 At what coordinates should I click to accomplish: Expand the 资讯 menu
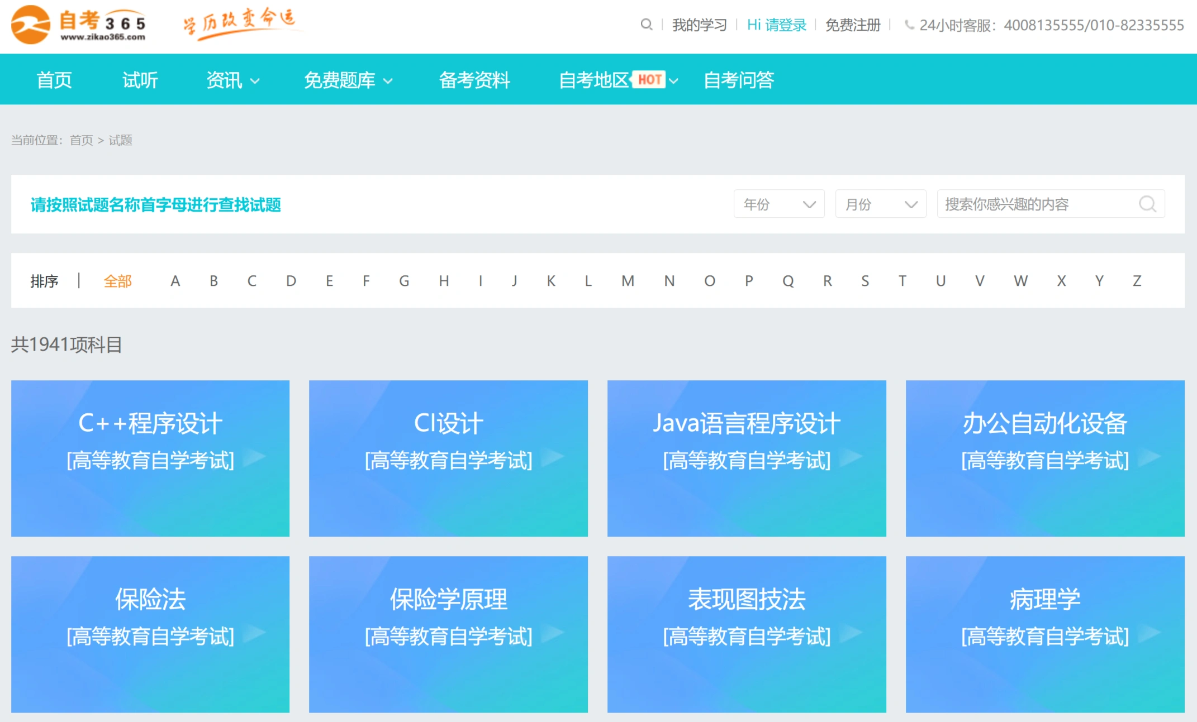tap(233, 80)
